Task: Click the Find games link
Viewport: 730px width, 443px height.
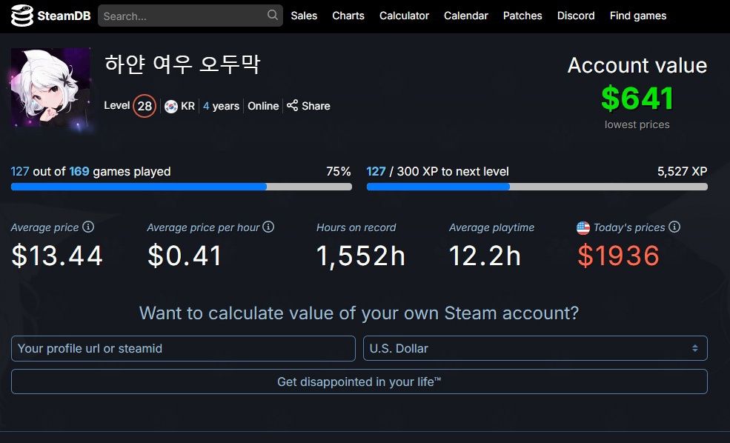Action: point(637,16)
